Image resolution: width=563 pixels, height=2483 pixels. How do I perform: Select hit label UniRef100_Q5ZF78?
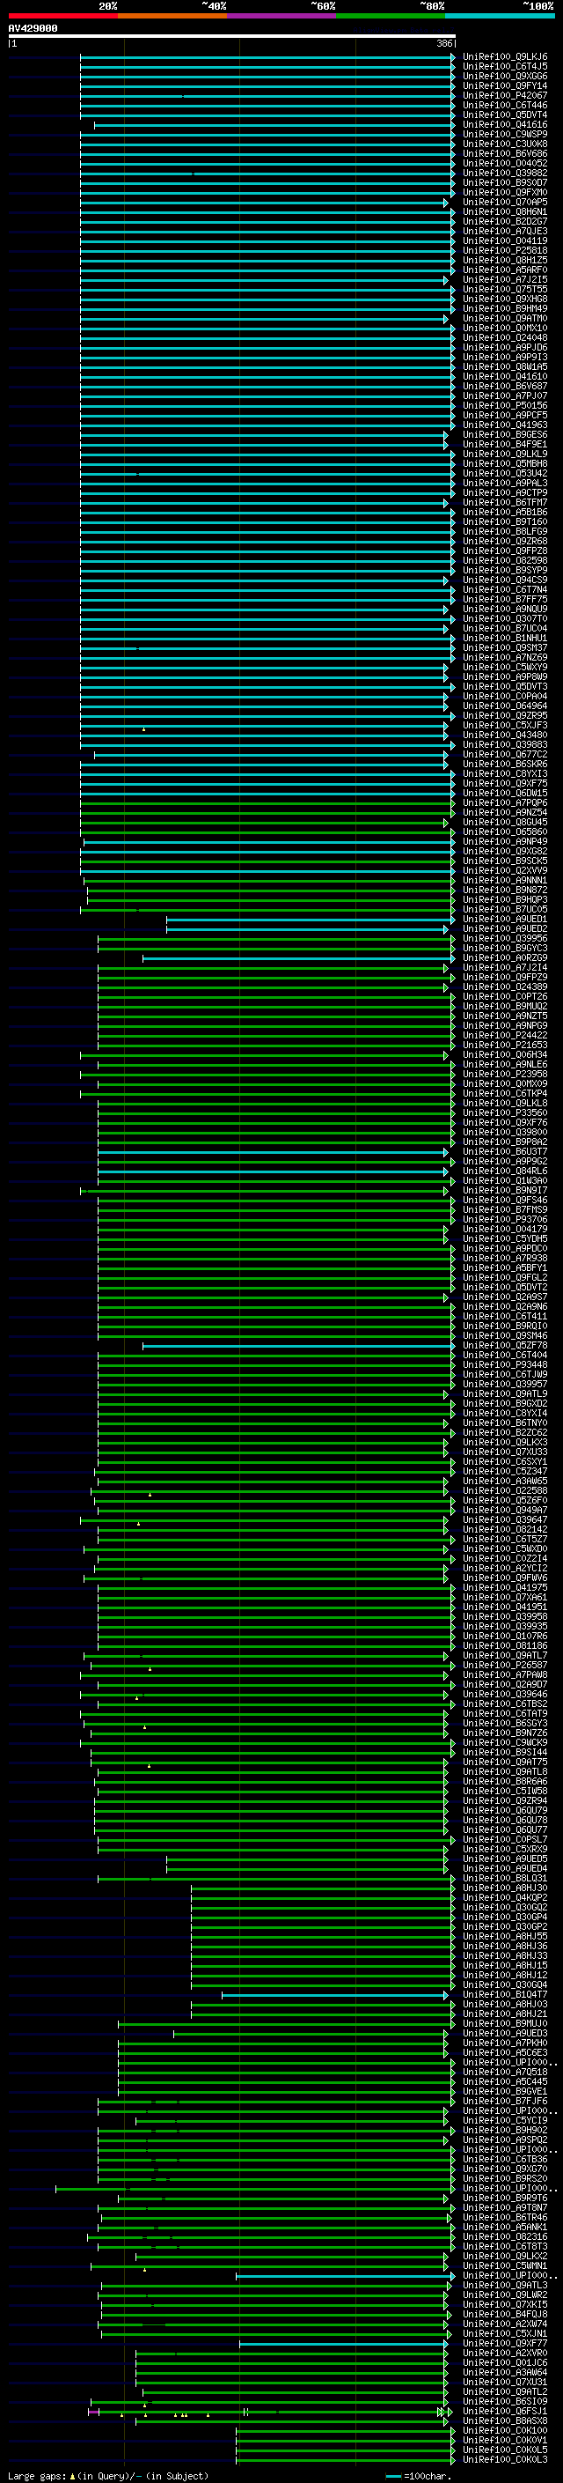point(505,1346)
